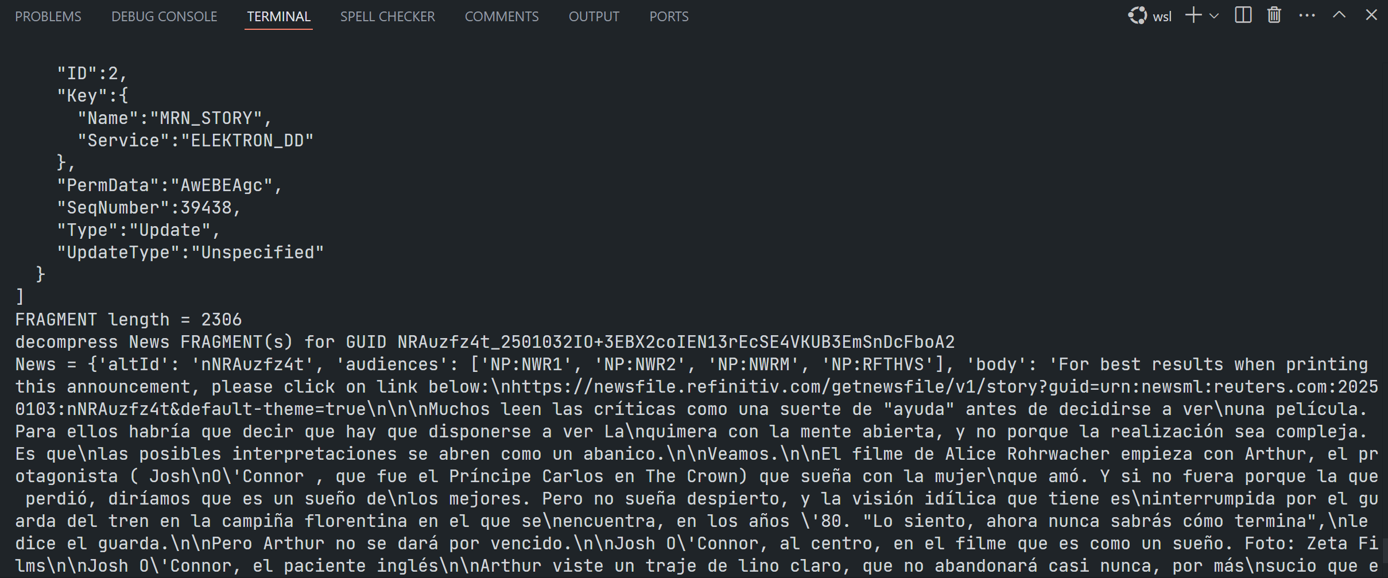Click the 'wsl' terminal label
This screenshot has width=1388, height=578.
coord(1162,17)
